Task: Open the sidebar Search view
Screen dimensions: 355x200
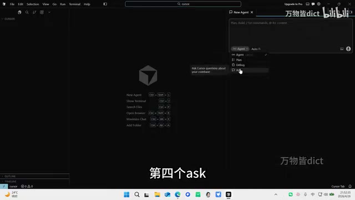Action: tap(27, 12)
